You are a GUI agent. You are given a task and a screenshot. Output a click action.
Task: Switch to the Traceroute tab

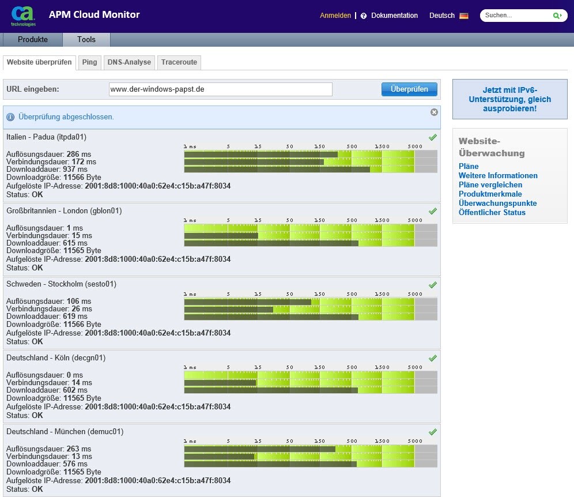coord(179,62)
